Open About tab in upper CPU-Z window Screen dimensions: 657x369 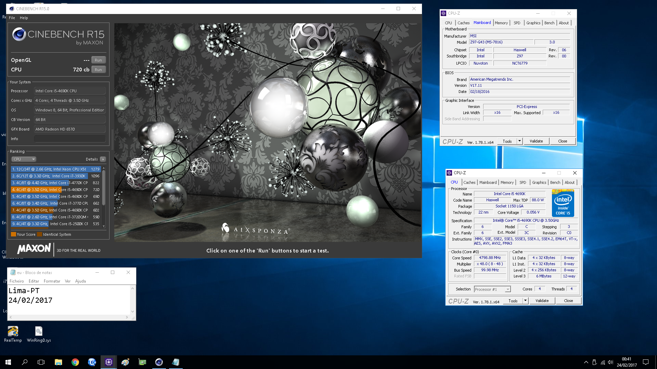click(564, 23)
